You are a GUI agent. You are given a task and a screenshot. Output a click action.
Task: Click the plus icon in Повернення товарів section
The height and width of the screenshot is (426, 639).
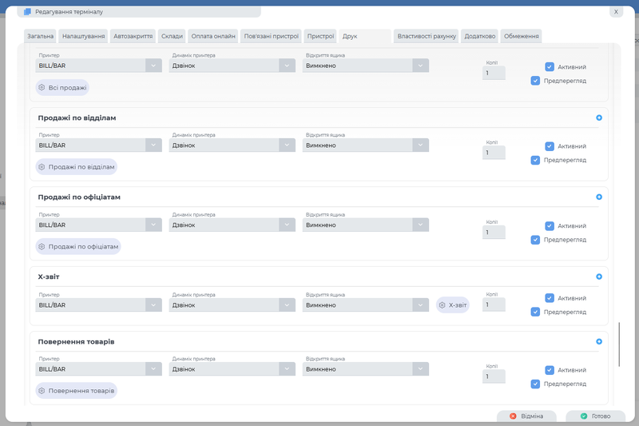coord(599,341)
